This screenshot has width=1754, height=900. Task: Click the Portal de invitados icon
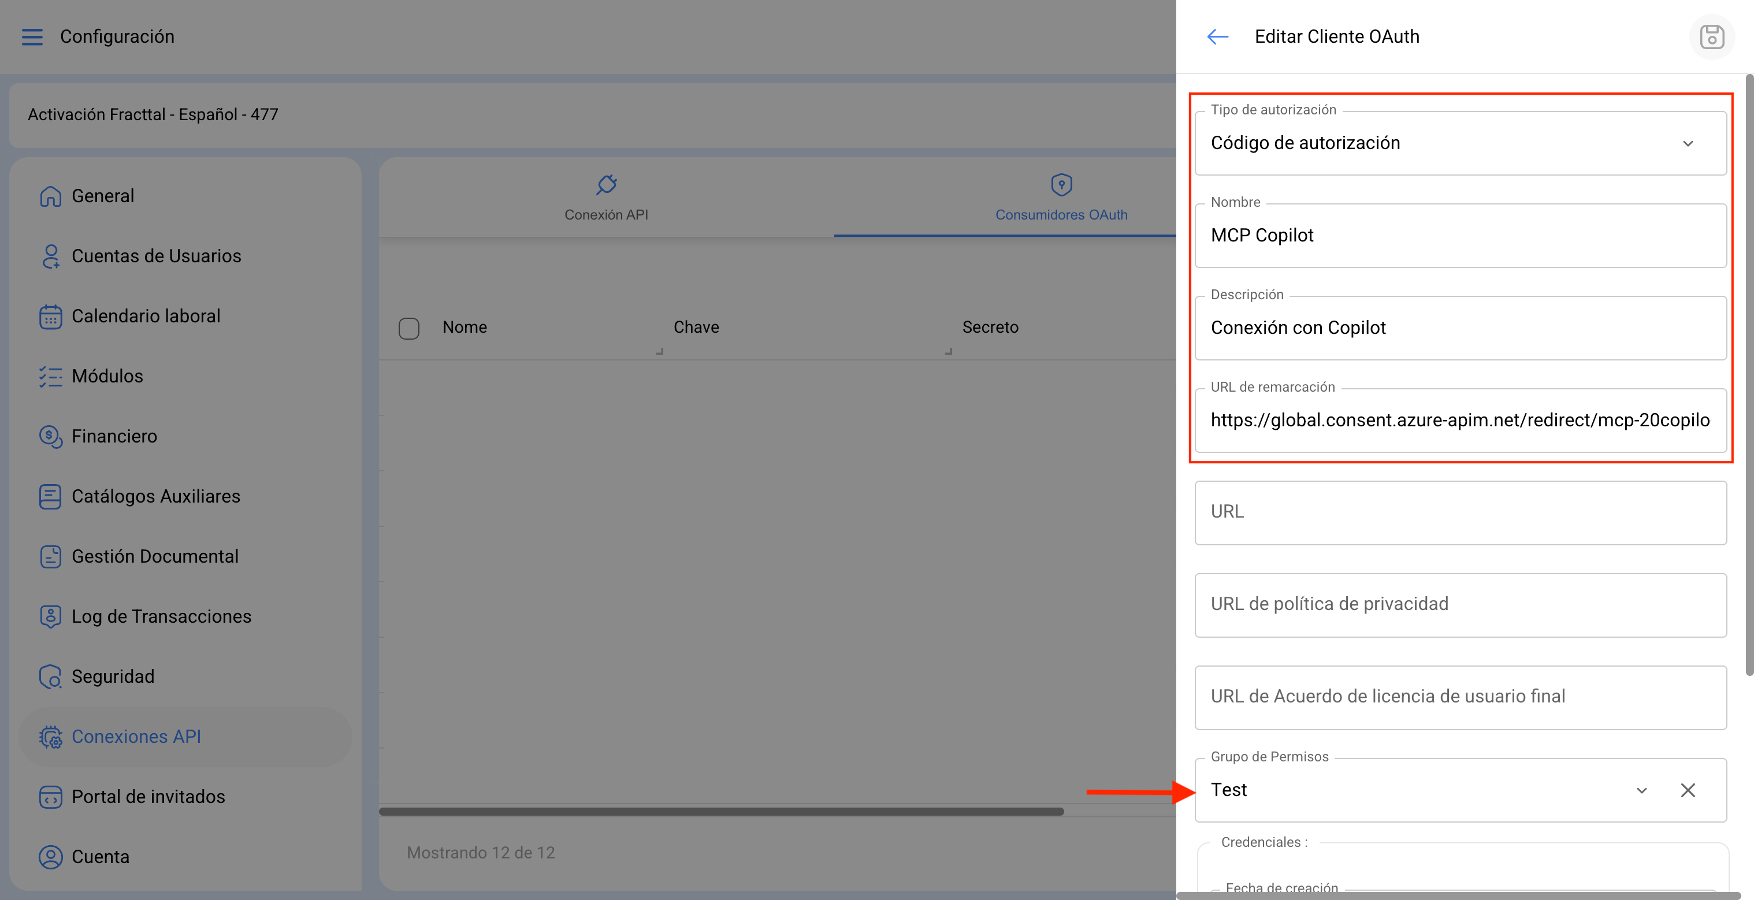[x=50, y=797]
